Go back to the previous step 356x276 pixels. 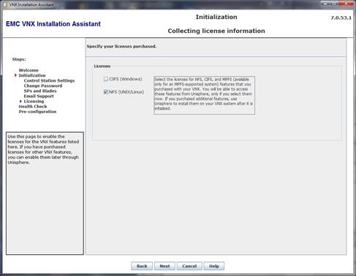tap(142, 266)
